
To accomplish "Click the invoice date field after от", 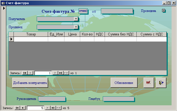I will pyautogui.click(x=117, y=11).
